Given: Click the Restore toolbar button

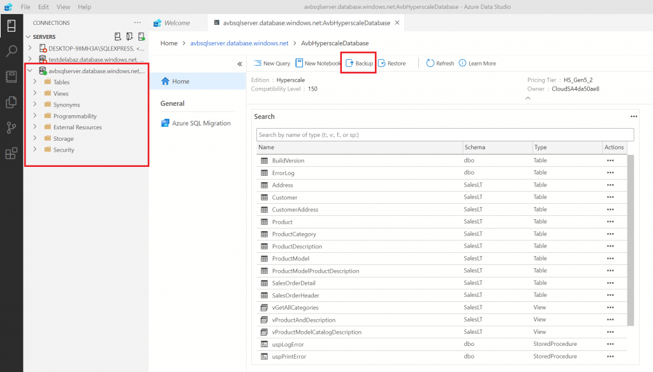Looking at the screenshot, I should point(392,63).
